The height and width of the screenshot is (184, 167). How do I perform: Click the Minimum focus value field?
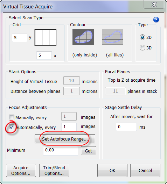tap(61, 151)
